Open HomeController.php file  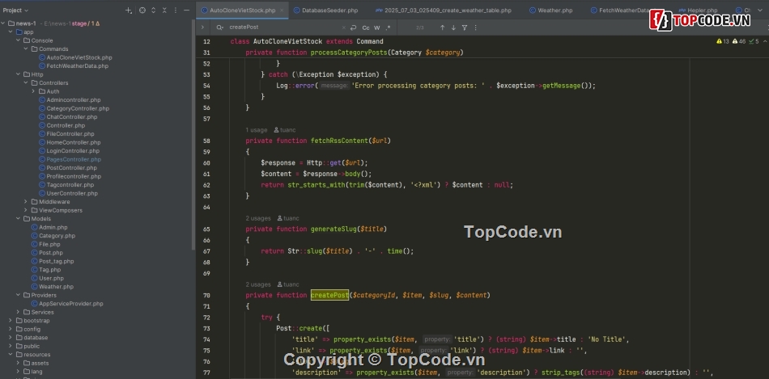pos(70,142)
